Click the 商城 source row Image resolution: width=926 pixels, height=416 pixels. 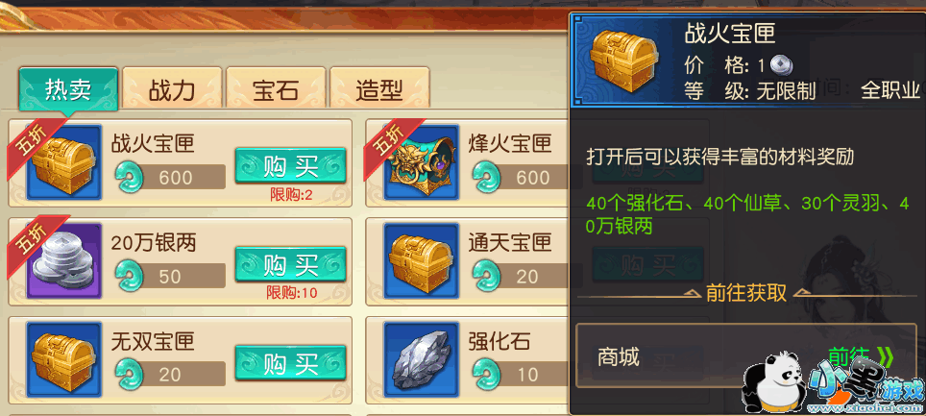click(x=744, y=355)
